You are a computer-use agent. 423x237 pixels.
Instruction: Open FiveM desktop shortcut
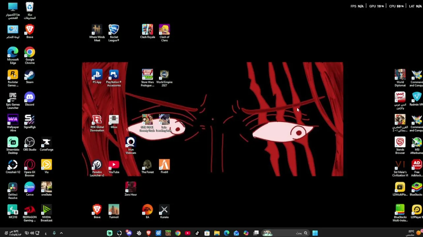(x=164, y=167)
